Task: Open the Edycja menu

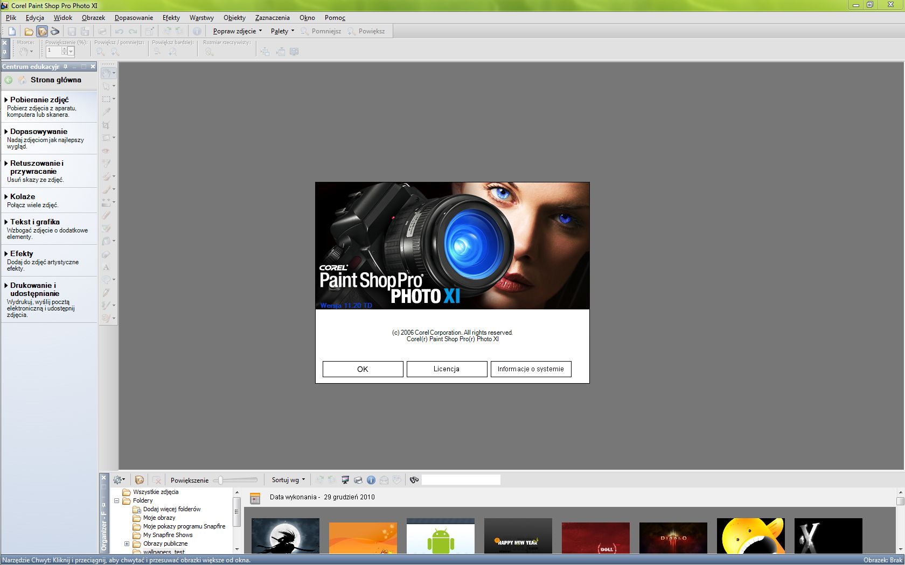Action: click(35, 18)
